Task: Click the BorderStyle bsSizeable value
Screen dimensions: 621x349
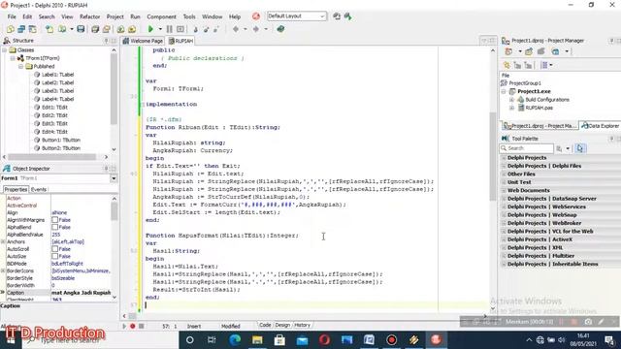Action: 63,278
